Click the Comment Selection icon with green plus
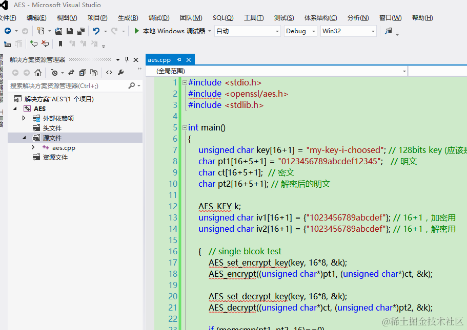The height and width of the screenshot is (330, 467). (34, 44)
